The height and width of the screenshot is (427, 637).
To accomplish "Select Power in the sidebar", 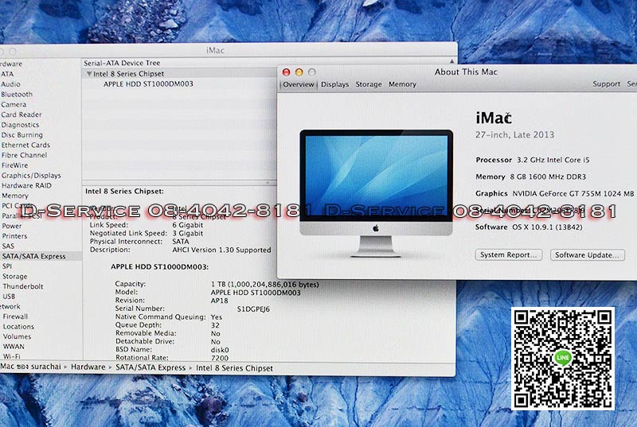I will 12,226.
